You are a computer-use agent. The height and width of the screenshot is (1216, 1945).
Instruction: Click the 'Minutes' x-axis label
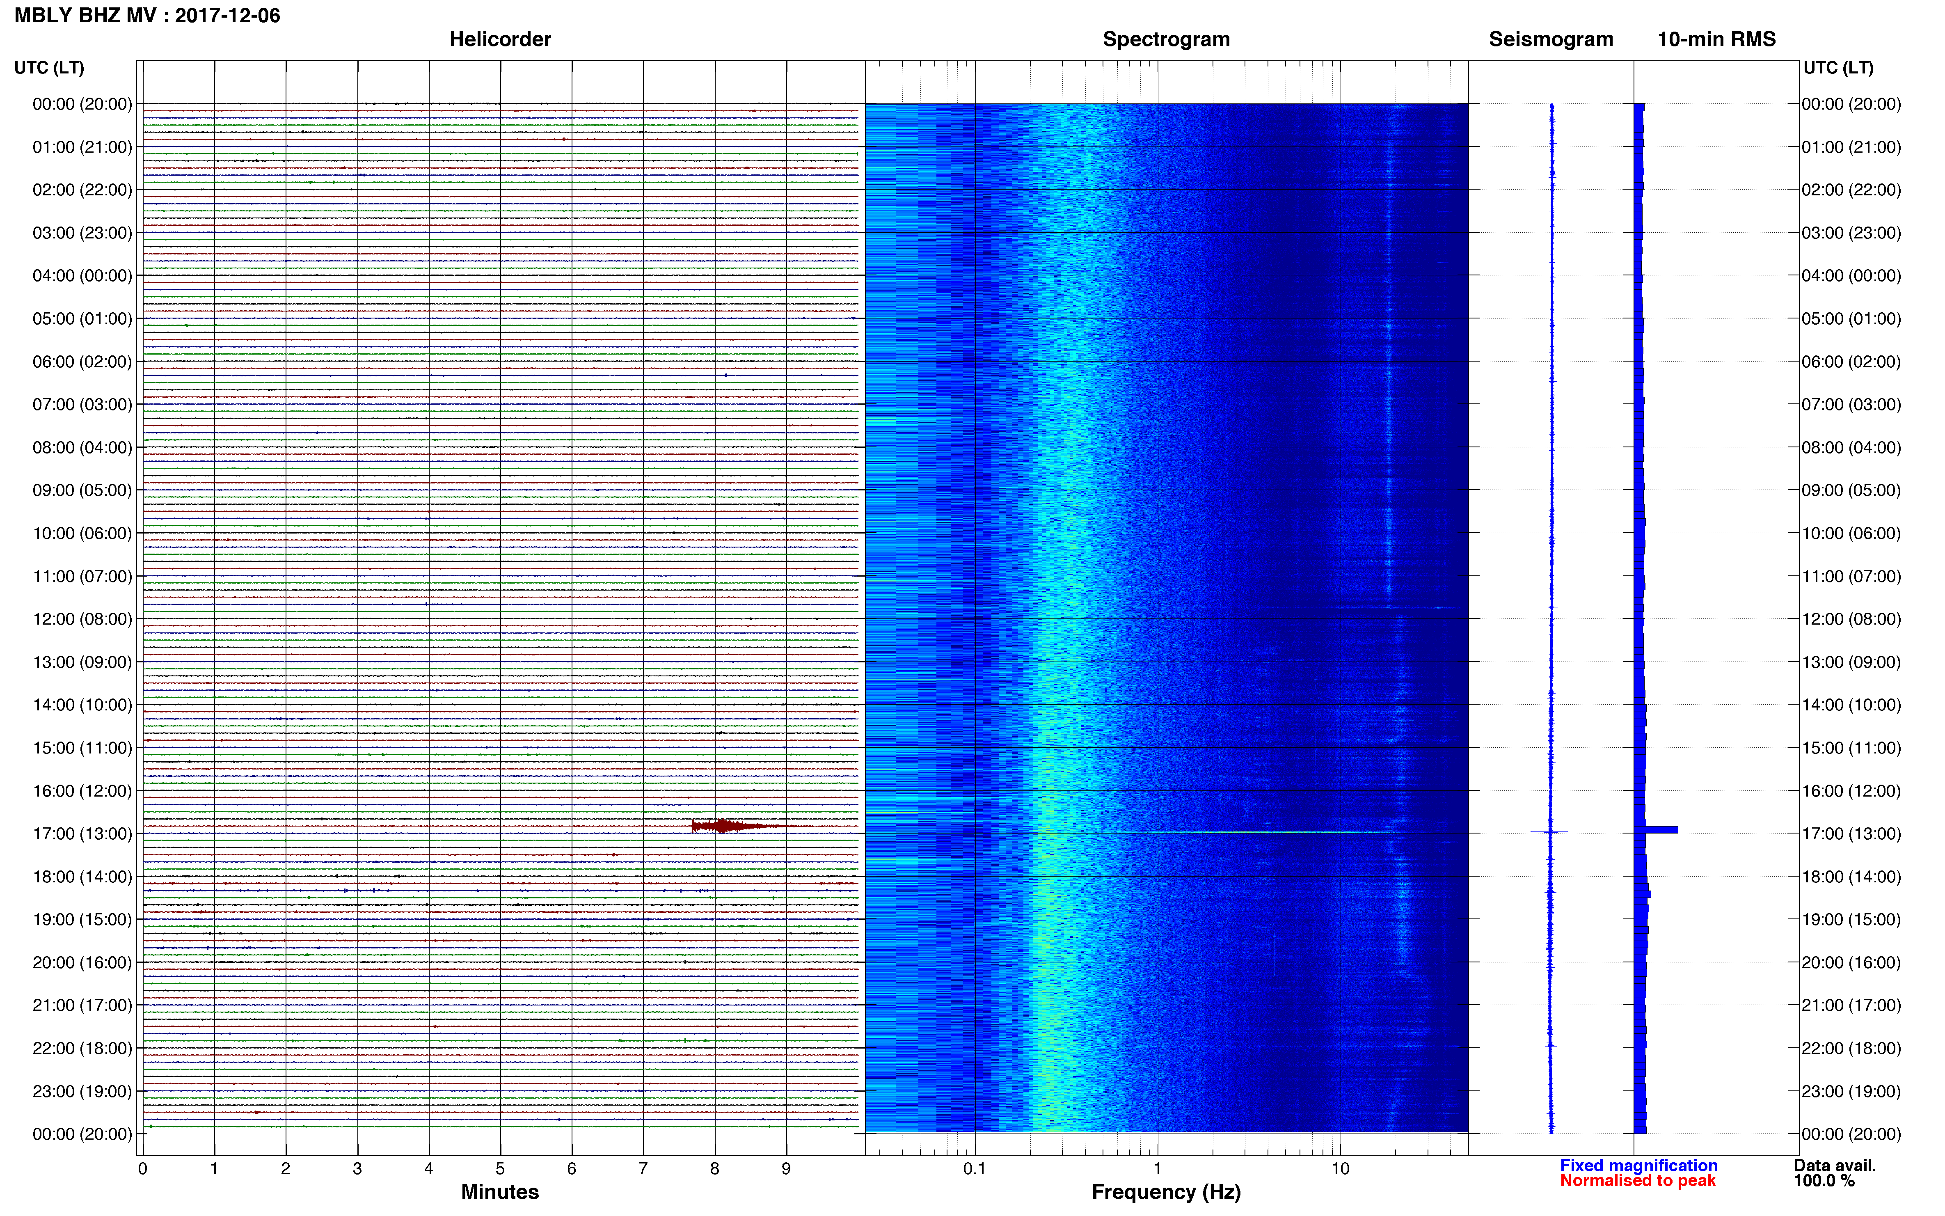(499, 1192)
